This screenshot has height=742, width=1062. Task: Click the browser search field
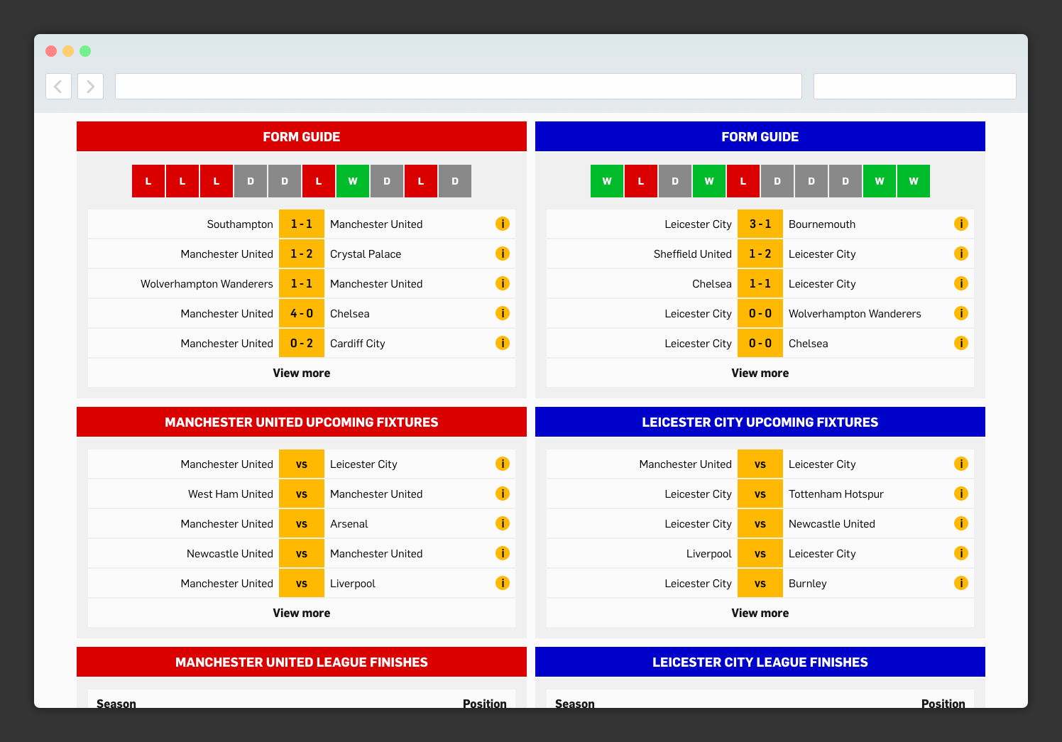[x=914, y=86]
